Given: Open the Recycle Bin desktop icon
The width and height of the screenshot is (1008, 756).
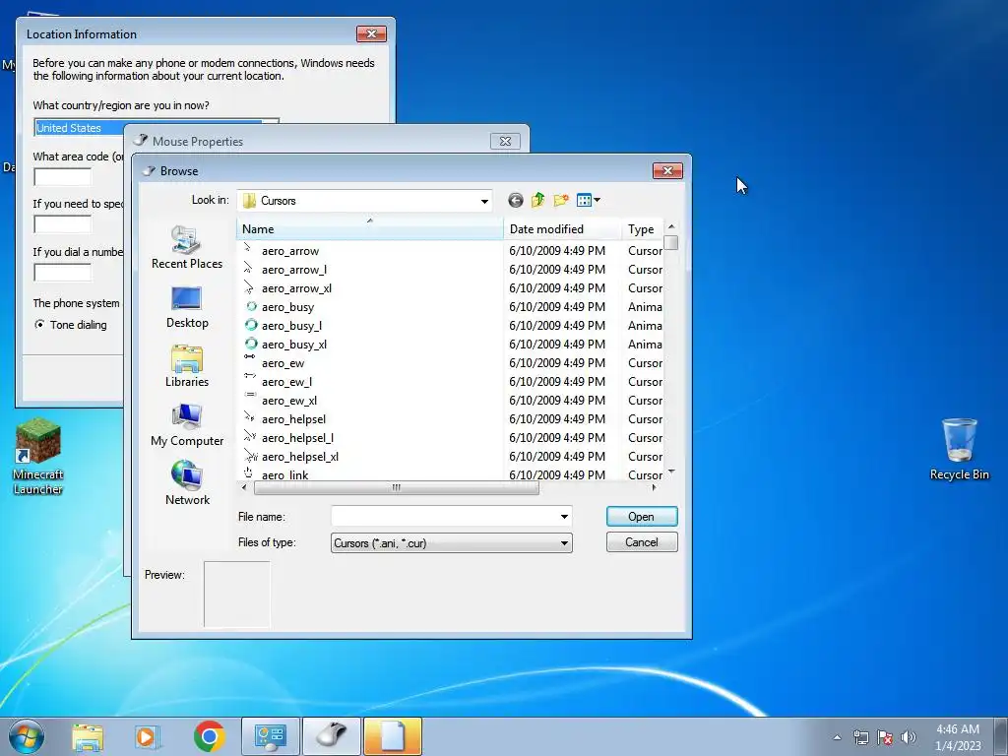Looking at the screenshot, I should 959,449.
